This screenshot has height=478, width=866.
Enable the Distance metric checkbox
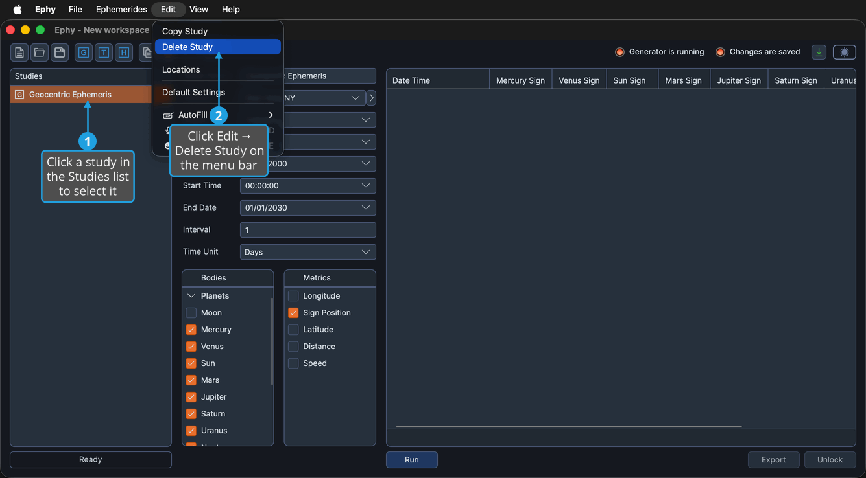(x=293, y=347)
